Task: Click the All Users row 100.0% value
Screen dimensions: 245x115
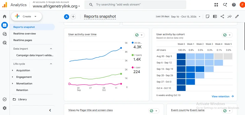Action: [182, 50]
